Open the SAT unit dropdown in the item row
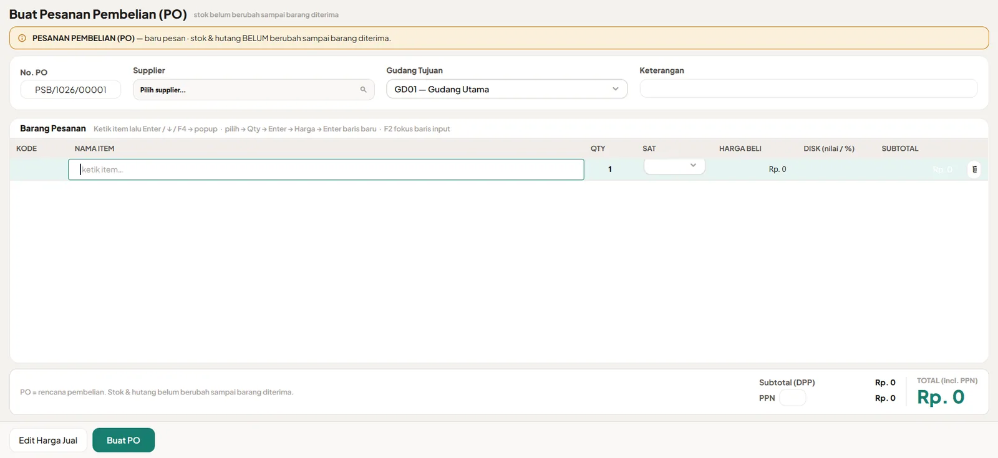 pyautogui.click(x=674, y=166)
